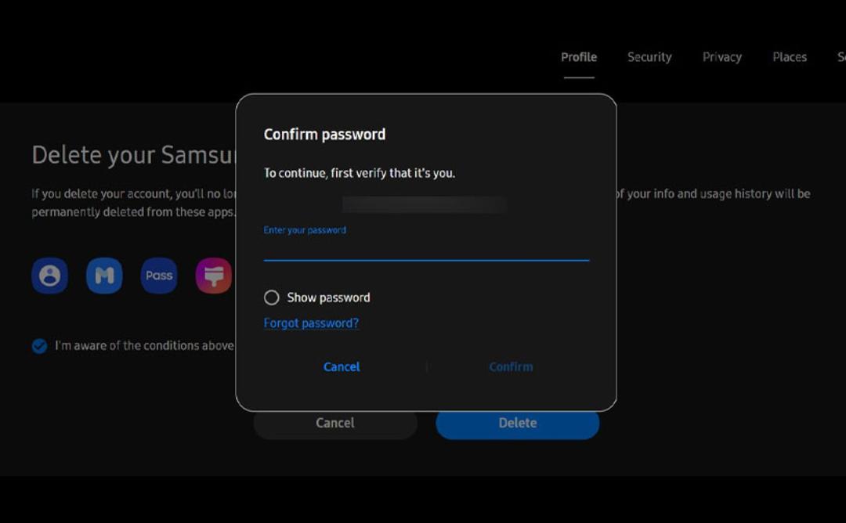
Task: Click Cancel in the Confirm password dialog
Action: (342, 366)
